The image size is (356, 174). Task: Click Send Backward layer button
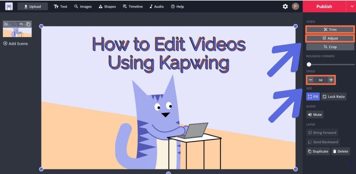323,142
